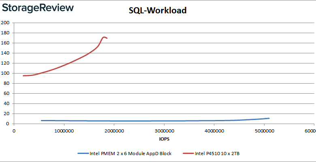The image size is (316, 162).
Task: Click the 2000000 x-axis label
Action: (x=114, y=131)
